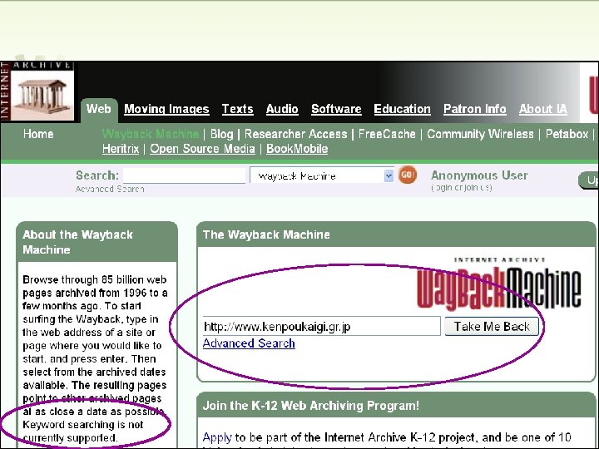Image resolution: width=599 pixels, height=449 pixels.
Task: Open the Researcher Access link
Action: [295, 134]
